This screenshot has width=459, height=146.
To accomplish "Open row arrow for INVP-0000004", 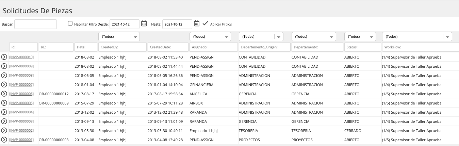I will click(4, 112).
